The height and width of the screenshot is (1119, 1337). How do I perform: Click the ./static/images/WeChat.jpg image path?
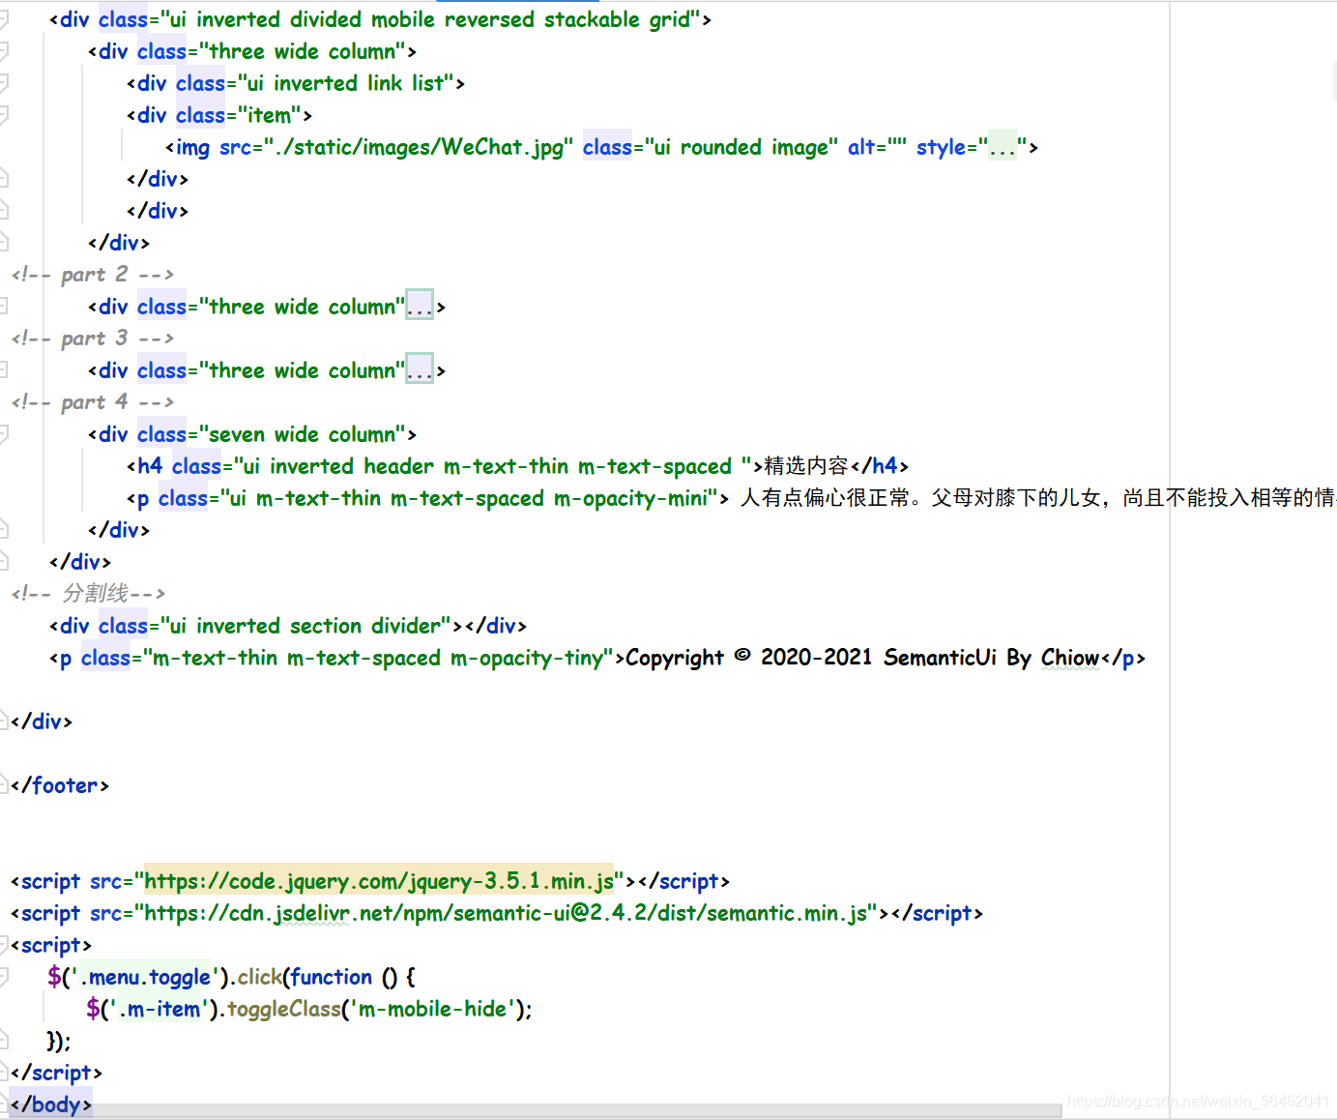pos(419,147)
